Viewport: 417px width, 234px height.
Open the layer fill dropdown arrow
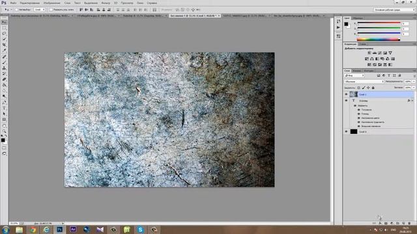coord(414,88)
